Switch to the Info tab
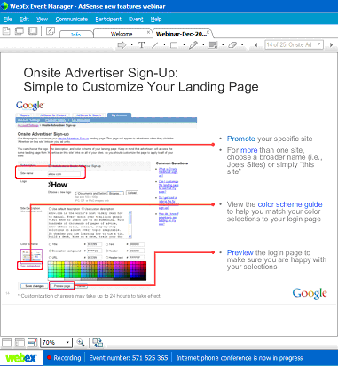The image size is (338, 366). click(x=76, y=35)
